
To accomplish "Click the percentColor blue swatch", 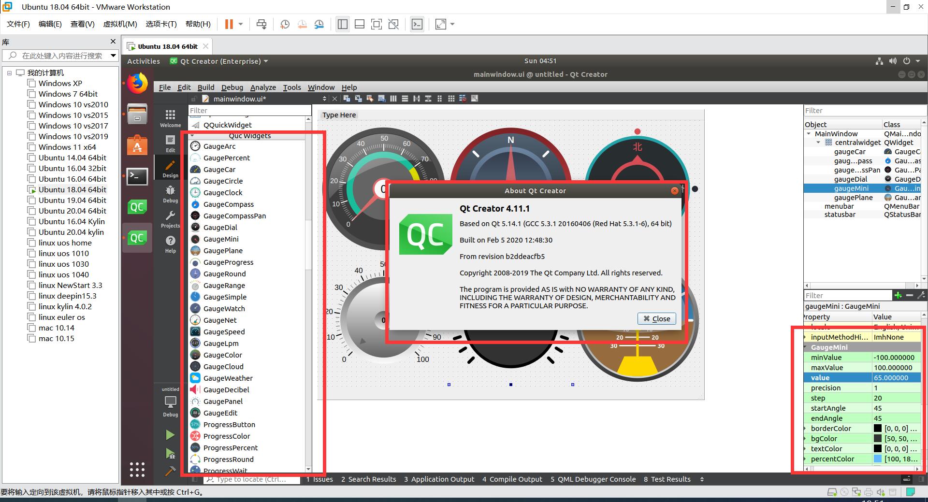I will (x=878, y=459).
